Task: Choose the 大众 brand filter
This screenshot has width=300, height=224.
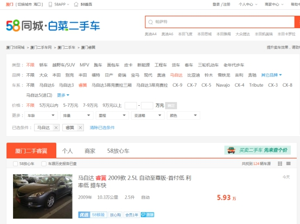Action: tap(43, 75)
